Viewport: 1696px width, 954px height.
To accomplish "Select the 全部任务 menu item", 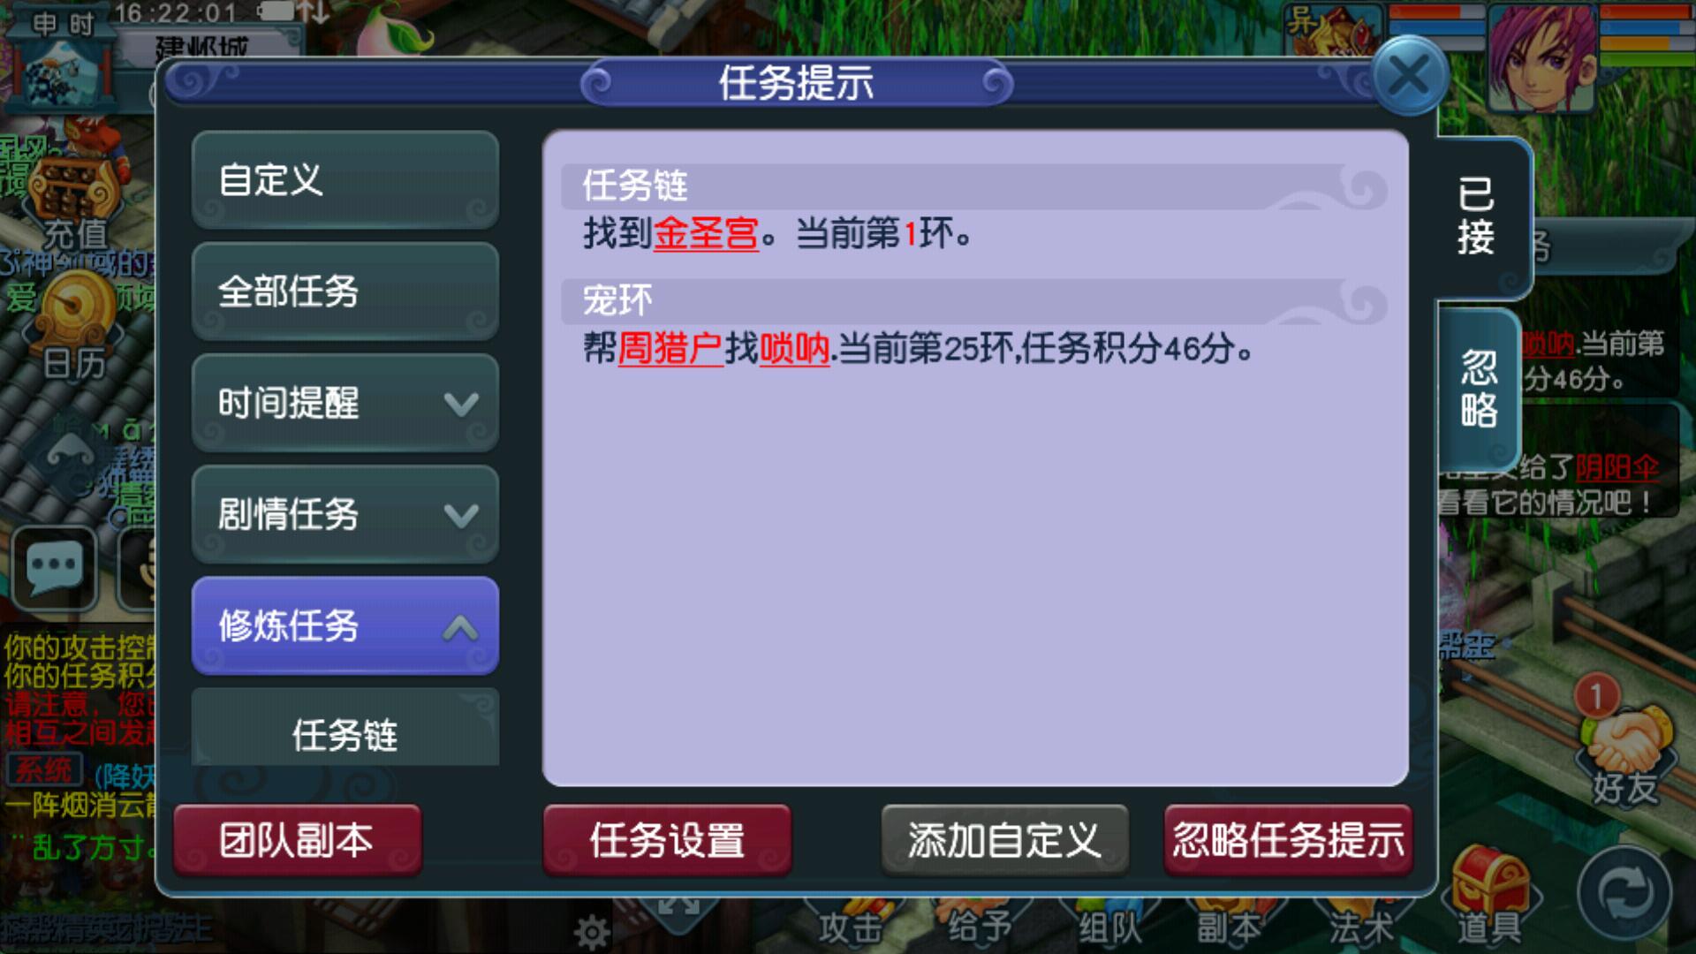I will [x=345, y=291].
